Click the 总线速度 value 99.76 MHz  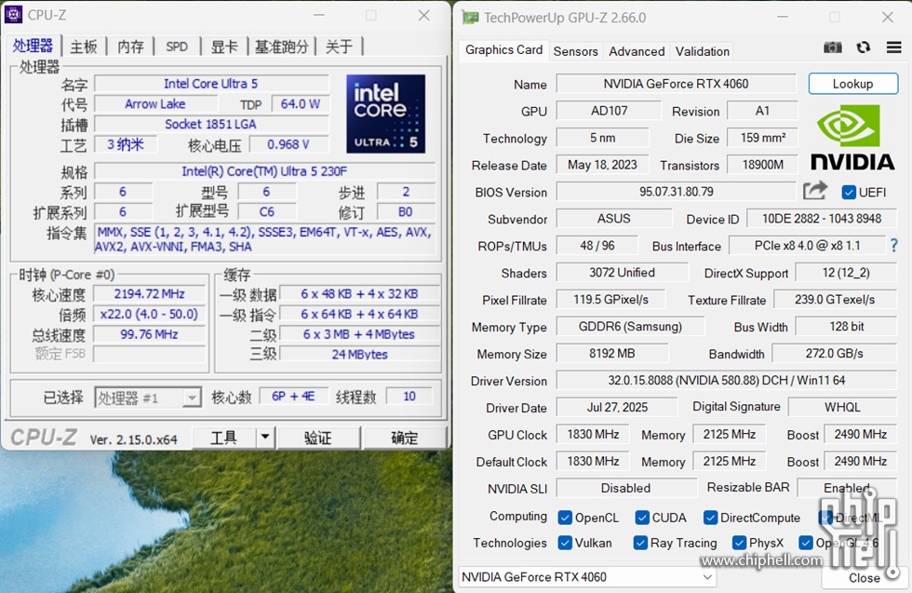(149, 334)
